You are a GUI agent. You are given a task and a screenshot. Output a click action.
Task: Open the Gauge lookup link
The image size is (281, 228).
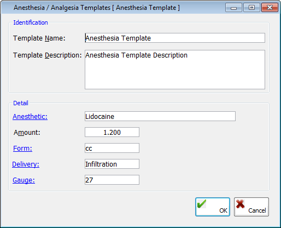click(x=24, y=180)
